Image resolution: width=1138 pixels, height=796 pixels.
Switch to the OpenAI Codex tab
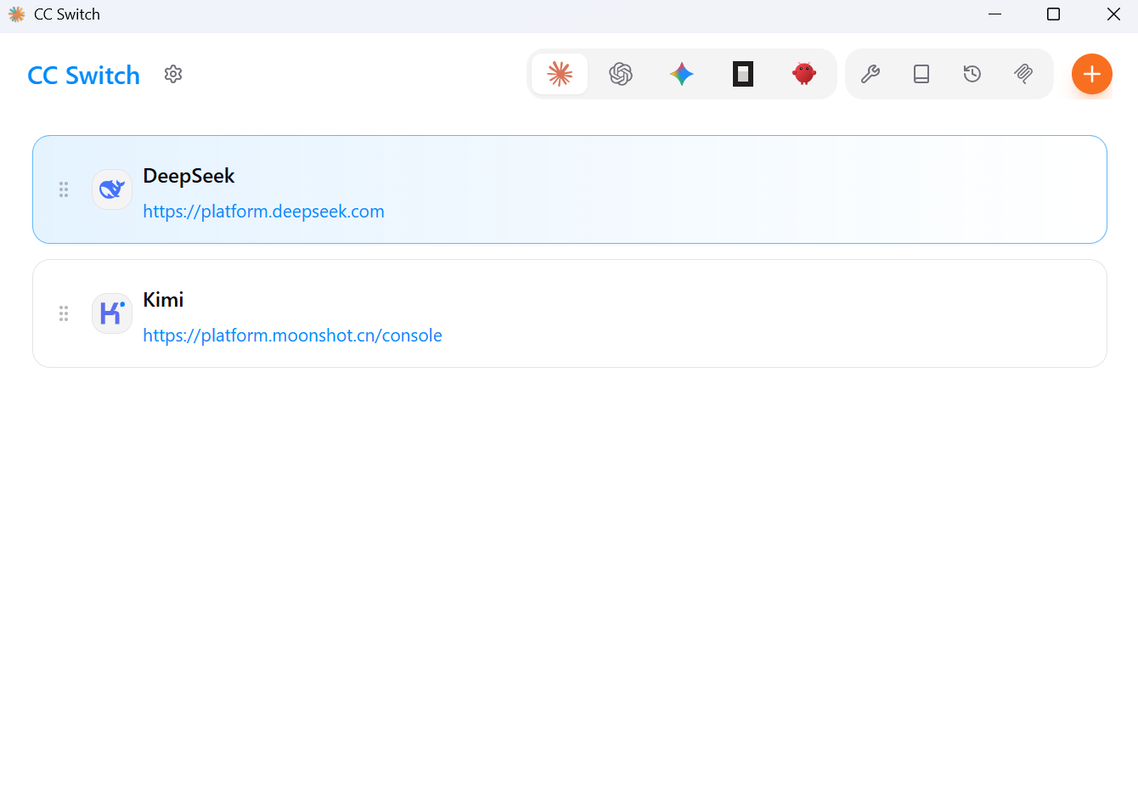coord(621,74)
